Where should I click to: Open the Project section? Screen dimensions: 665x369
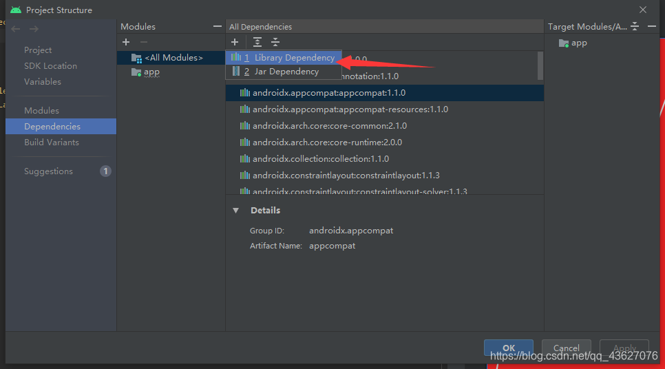click(38, 50)
